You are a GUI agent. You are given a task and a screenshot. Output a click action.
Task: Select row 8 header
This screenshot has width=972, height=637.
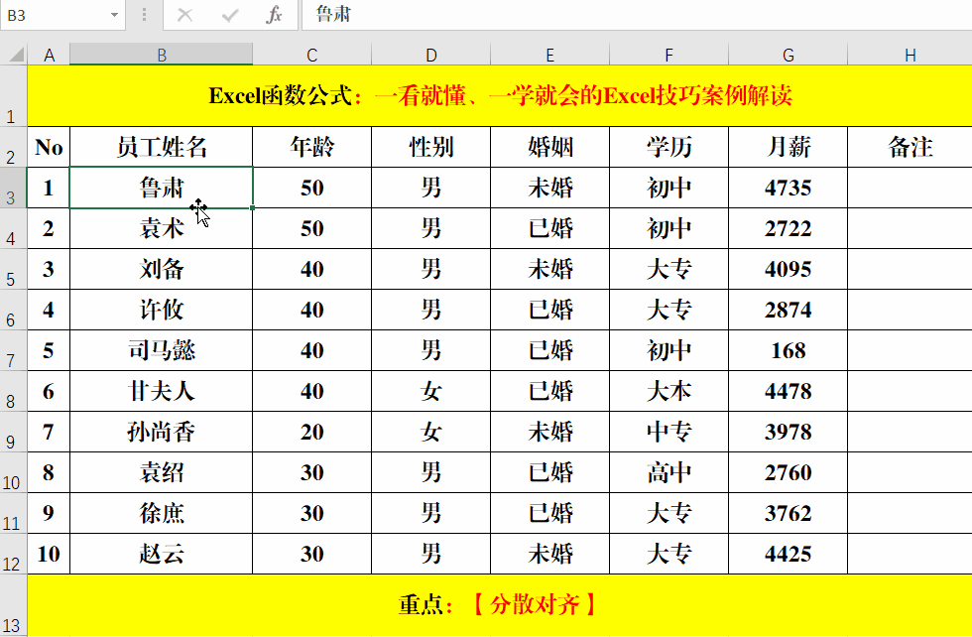(x=14, y=391)
